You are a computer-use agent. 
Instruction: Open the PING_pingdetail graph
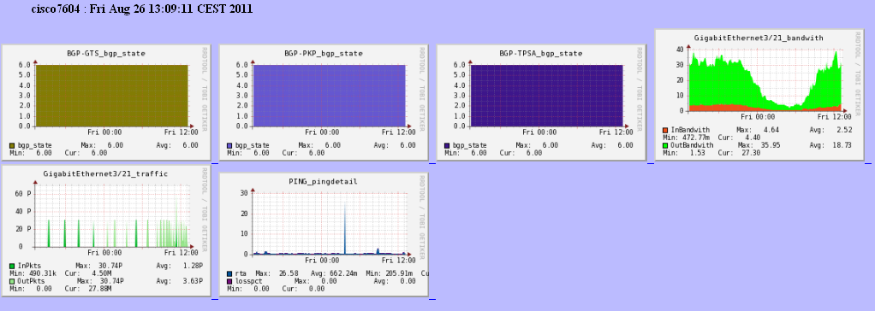click(324, 234)
